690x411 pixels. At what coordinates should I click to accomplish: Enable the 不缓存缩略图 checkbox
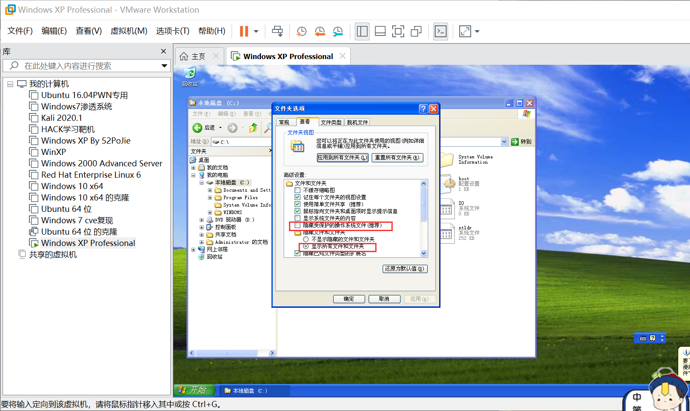298,190
